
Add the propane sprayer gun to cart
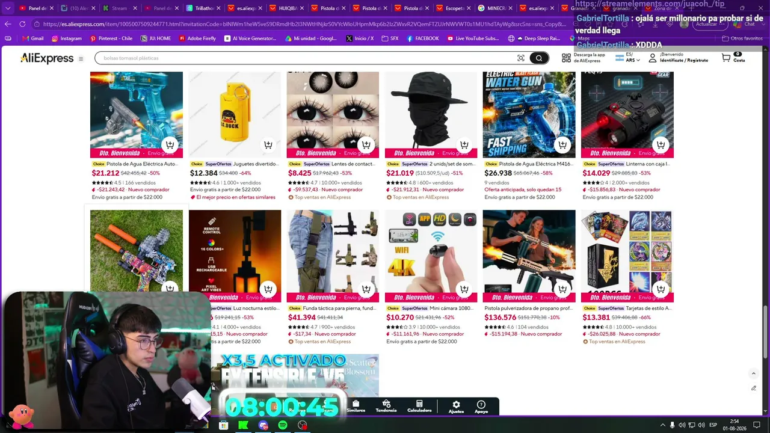click(x=562, y=289)
